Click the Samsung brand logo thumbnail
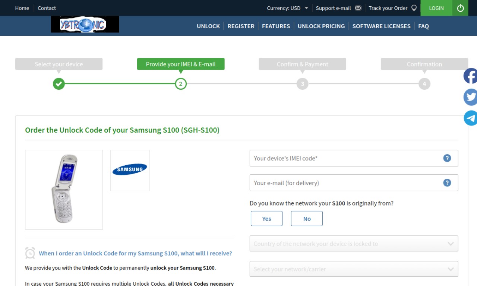 [x=130, y=171]
